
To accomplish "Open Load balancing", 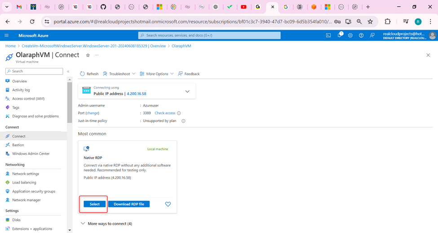I will coord(24,183).
